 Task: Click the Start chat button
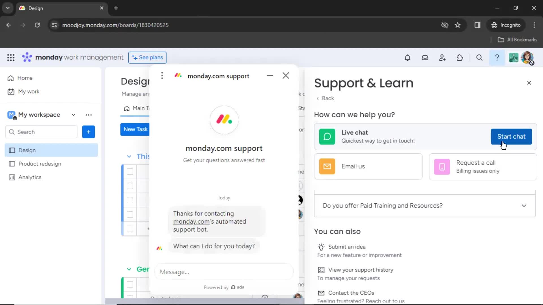(511, 136)
